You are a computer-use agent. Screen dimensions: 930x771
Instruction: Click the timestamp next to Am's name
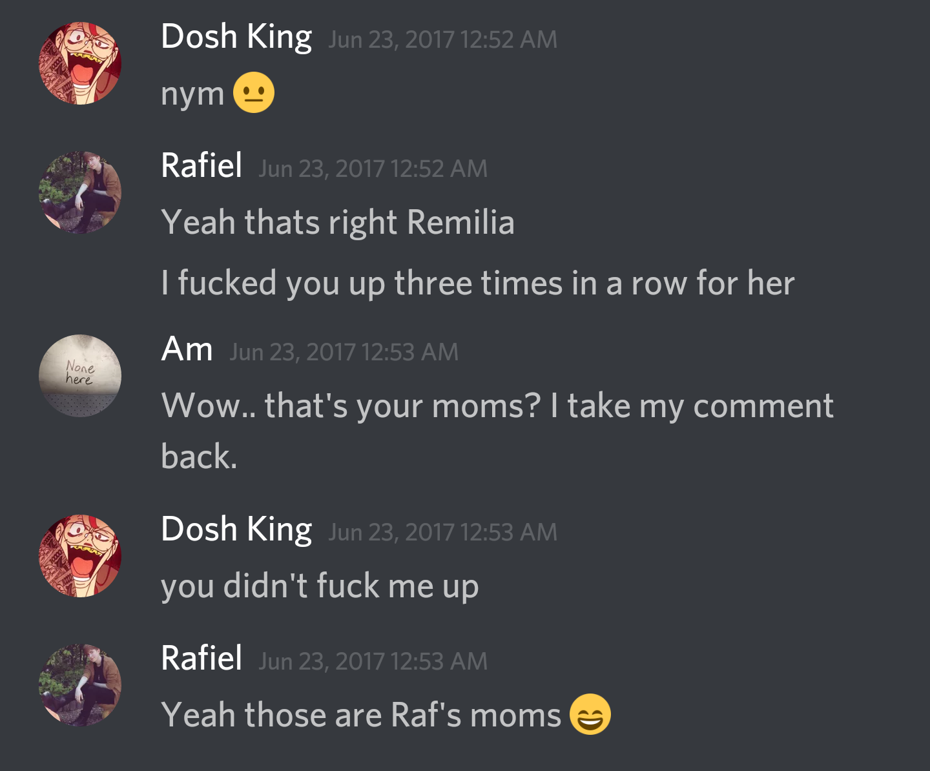click(x=344, y=352)
